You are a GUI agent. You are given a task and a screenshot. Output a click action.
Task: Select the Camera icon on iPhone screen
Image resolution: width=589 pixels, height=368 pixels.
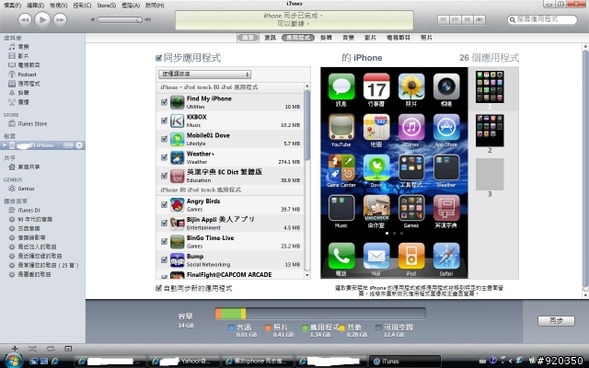tap(446, 86)
